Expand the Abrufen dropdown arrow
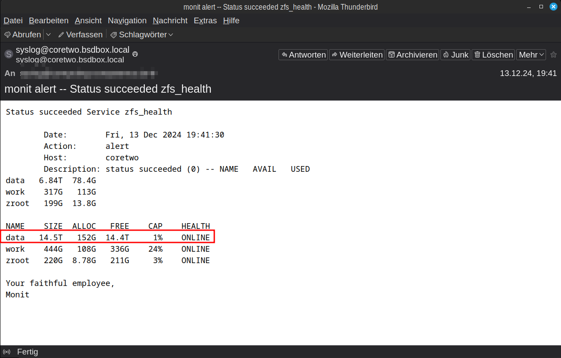The height and width of the screenshot is (358, 561). 48,35
